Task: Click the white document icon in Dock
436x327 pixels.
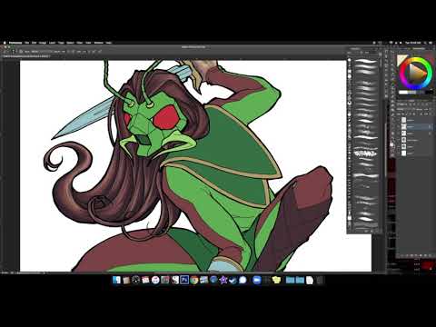Action: click(310, 280)
